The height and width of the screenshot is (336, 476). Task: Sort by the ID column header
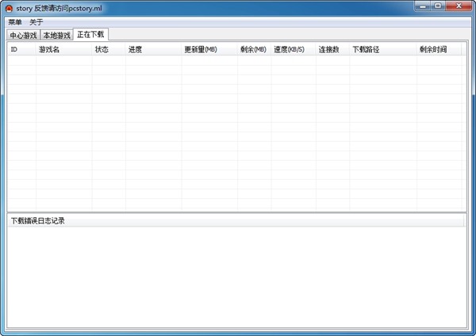coord(21,49)
